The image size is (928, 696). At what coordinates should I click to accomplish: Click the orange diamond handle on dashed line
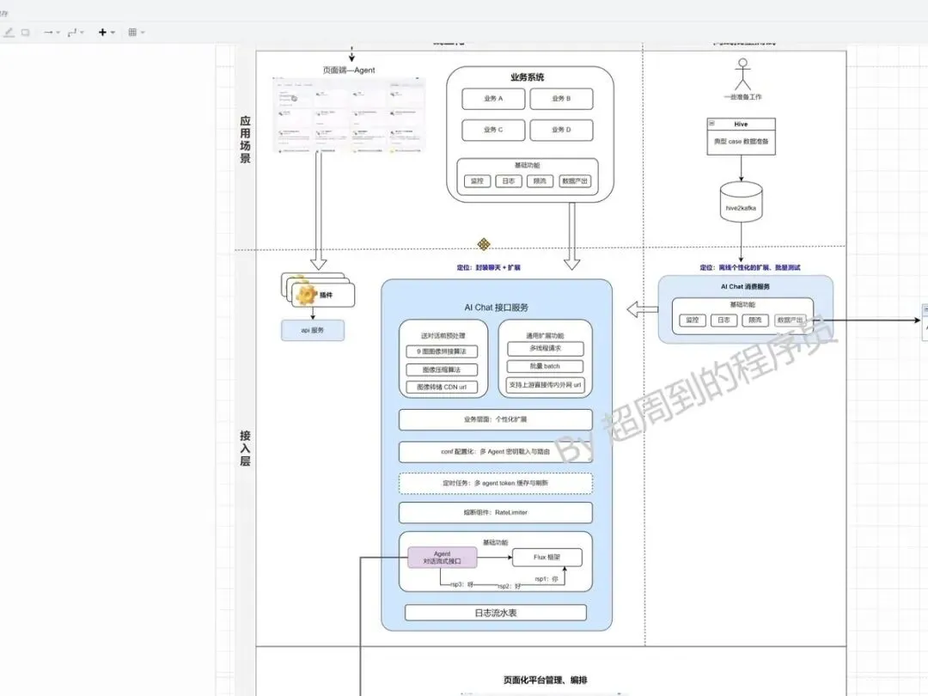pyautogui.click(x=484, y=244)
